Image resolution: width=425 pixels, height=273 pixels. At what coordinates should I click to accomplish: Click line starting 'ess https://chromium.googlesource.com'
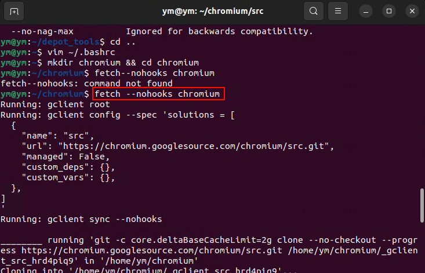[209, 250]
